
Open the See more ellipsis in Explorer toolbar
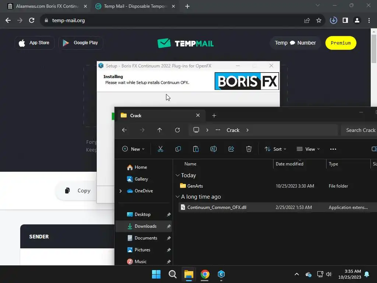point(333,149)
